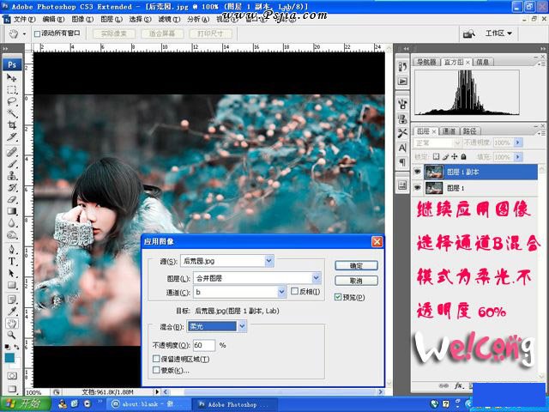Open the 源 source file dropdown
This screenshot has height=412, width=549.
pos(269,260)
